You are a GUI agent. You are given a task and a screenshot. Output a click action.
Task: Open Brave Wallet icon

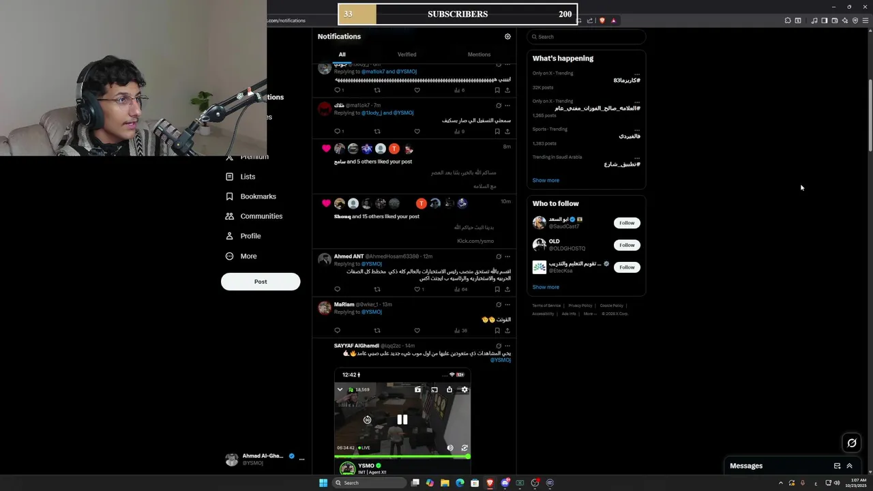834,20
